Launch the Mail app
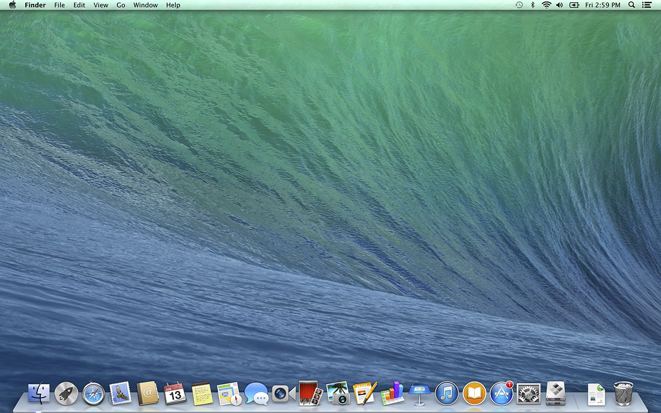The image size is (661, 413). coord(120,394)
